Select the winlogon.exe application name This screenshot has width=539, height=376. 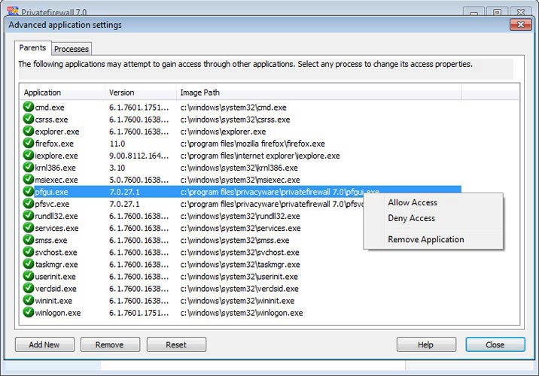pyautogui.click(x=57, y=313)
